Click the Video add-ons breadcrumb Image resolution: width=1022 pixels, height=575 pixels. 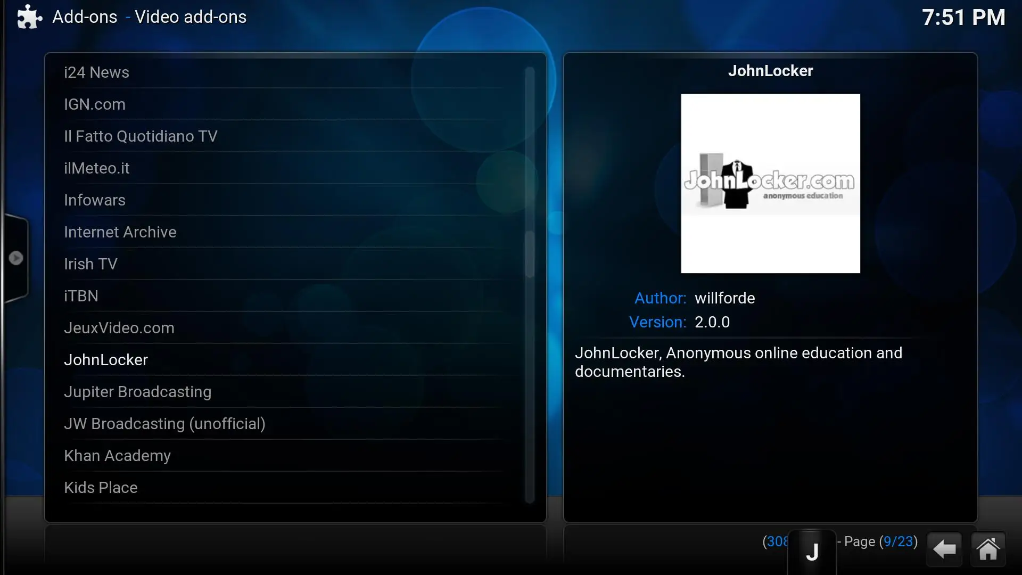tap(191, 17)
